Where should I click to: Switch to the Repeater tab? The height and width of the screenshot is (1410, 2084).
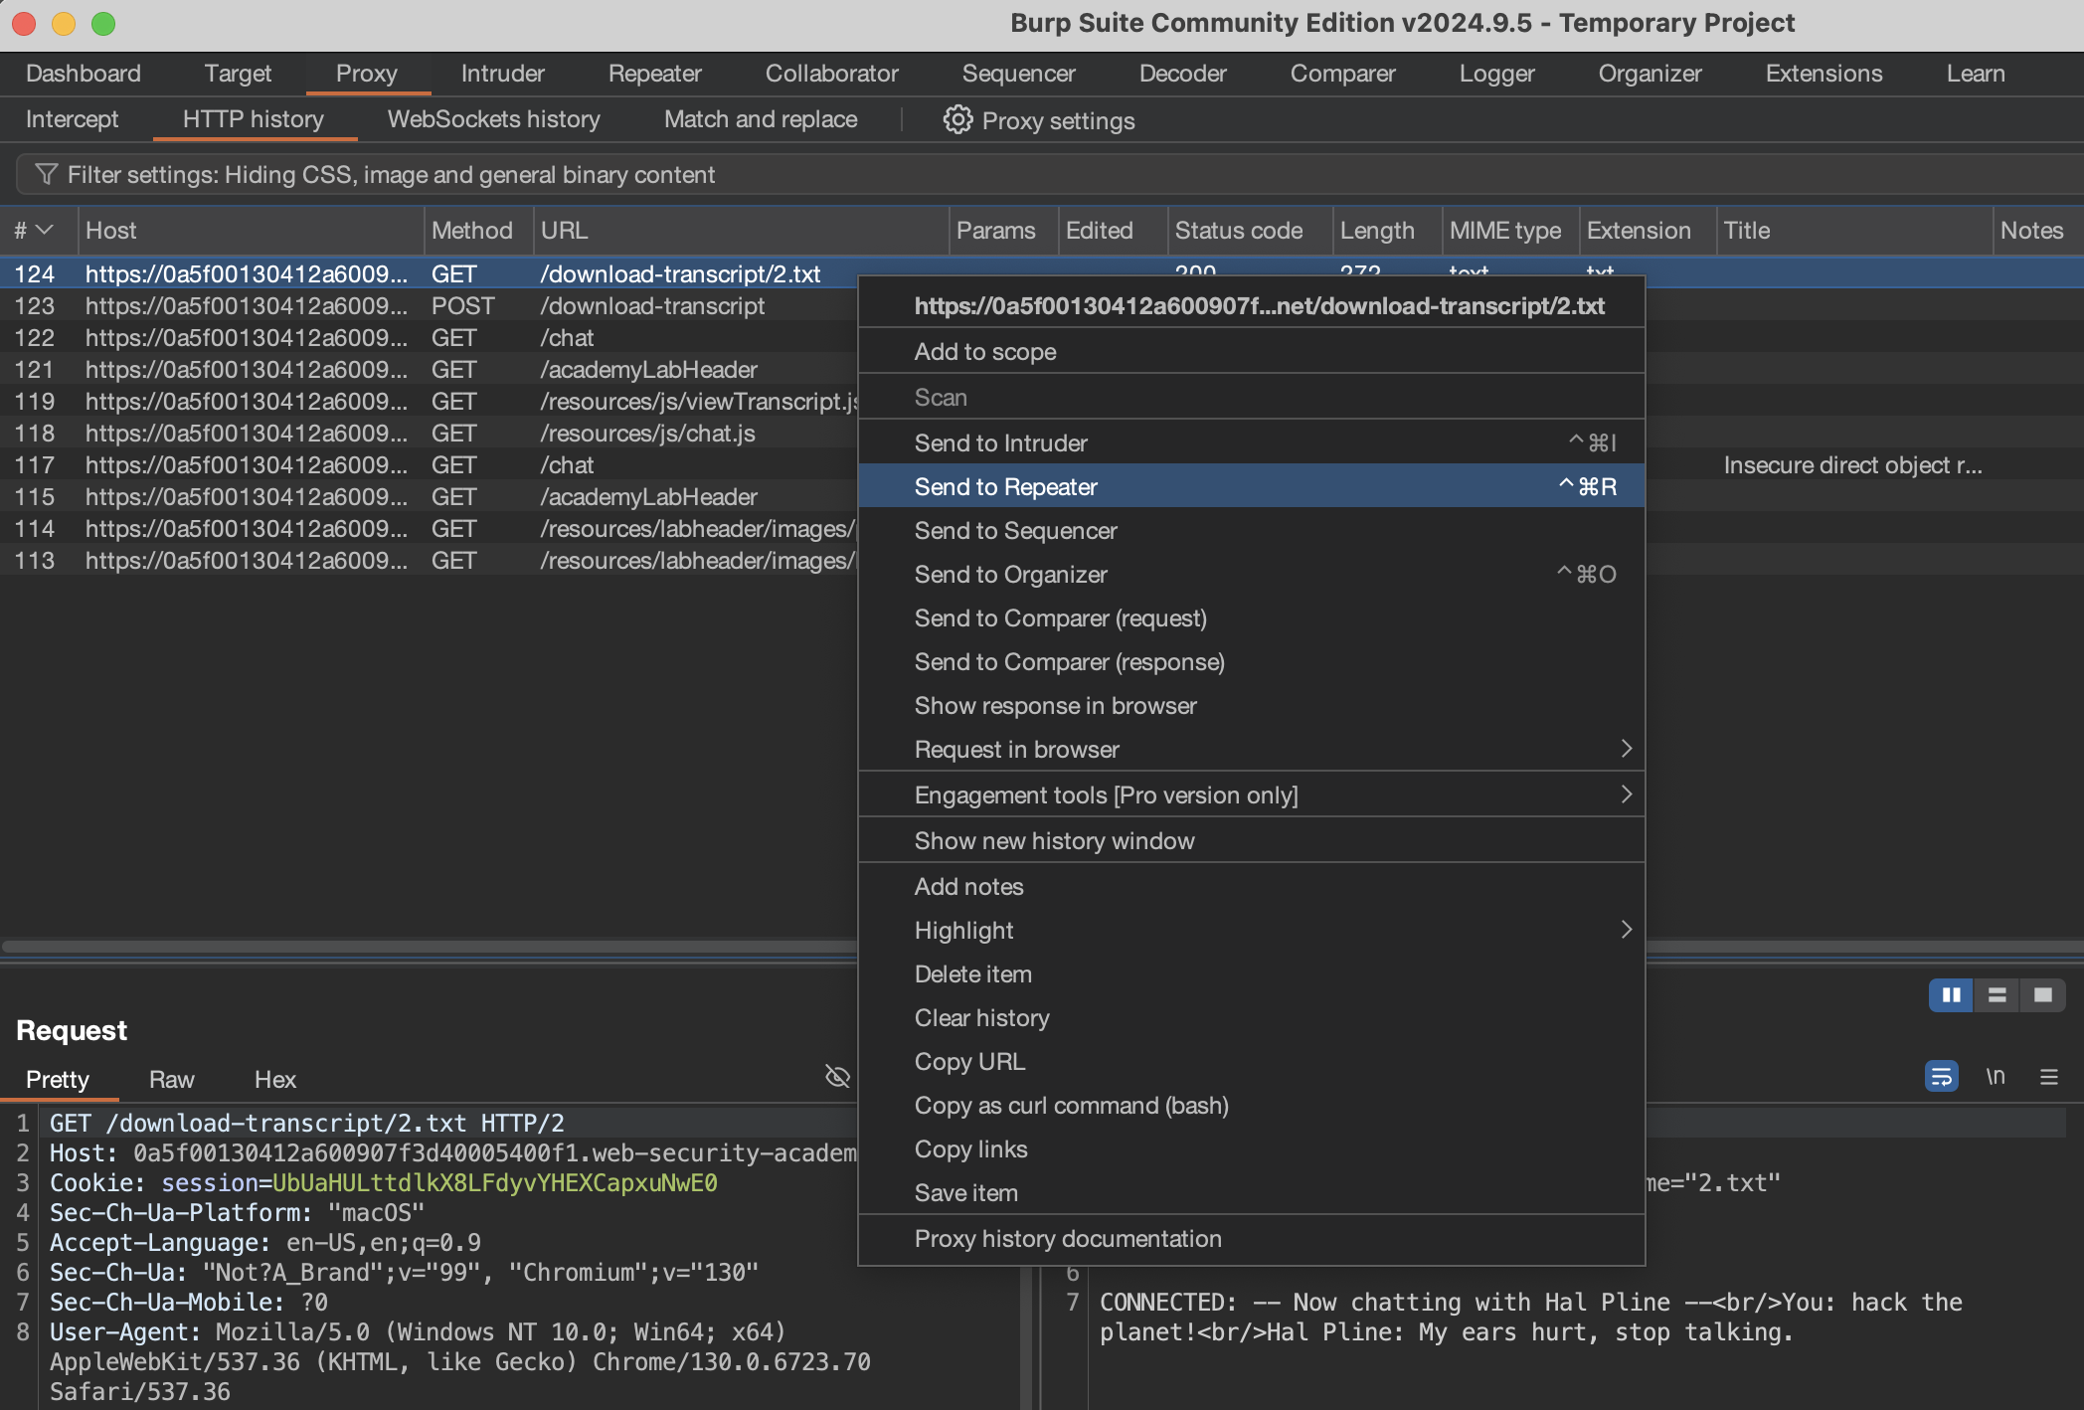point(655,74)
